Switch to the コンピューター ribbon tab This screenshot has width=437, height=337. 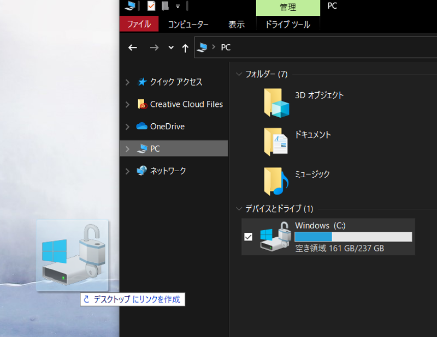[188, 24]
